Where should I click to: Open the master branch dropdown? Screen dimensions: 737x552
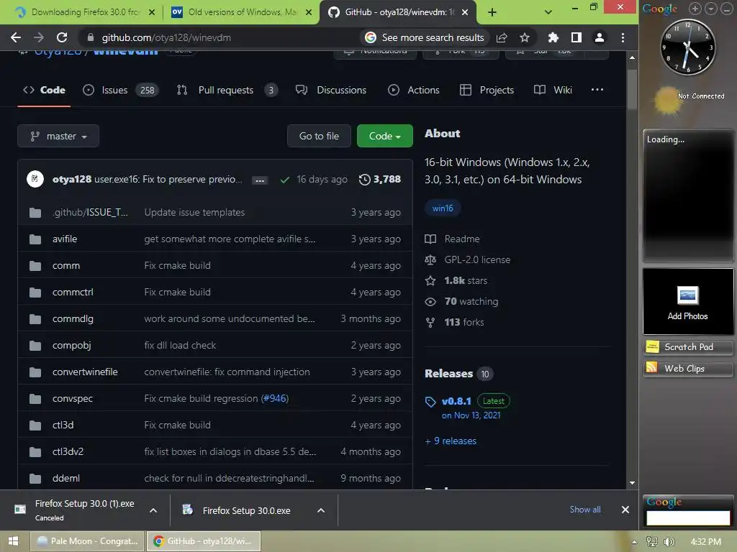coord(58,136)
